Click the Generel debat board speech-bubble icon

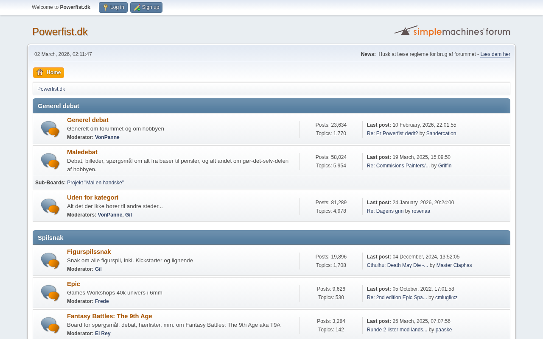[50, 129]
